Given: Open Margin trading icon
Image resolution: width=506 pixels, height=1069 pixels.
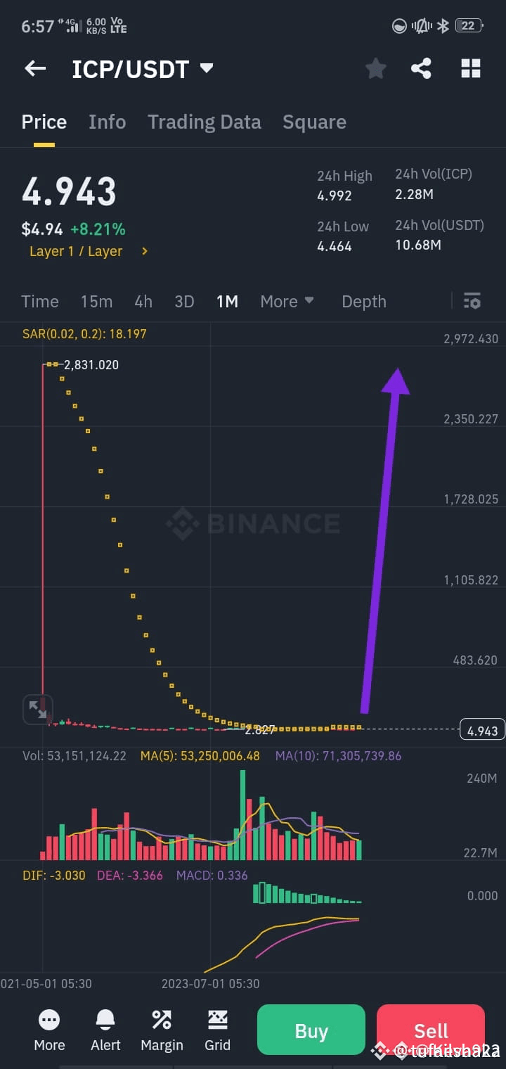Looking at the screenshot, I should (x=162, y=1030).
